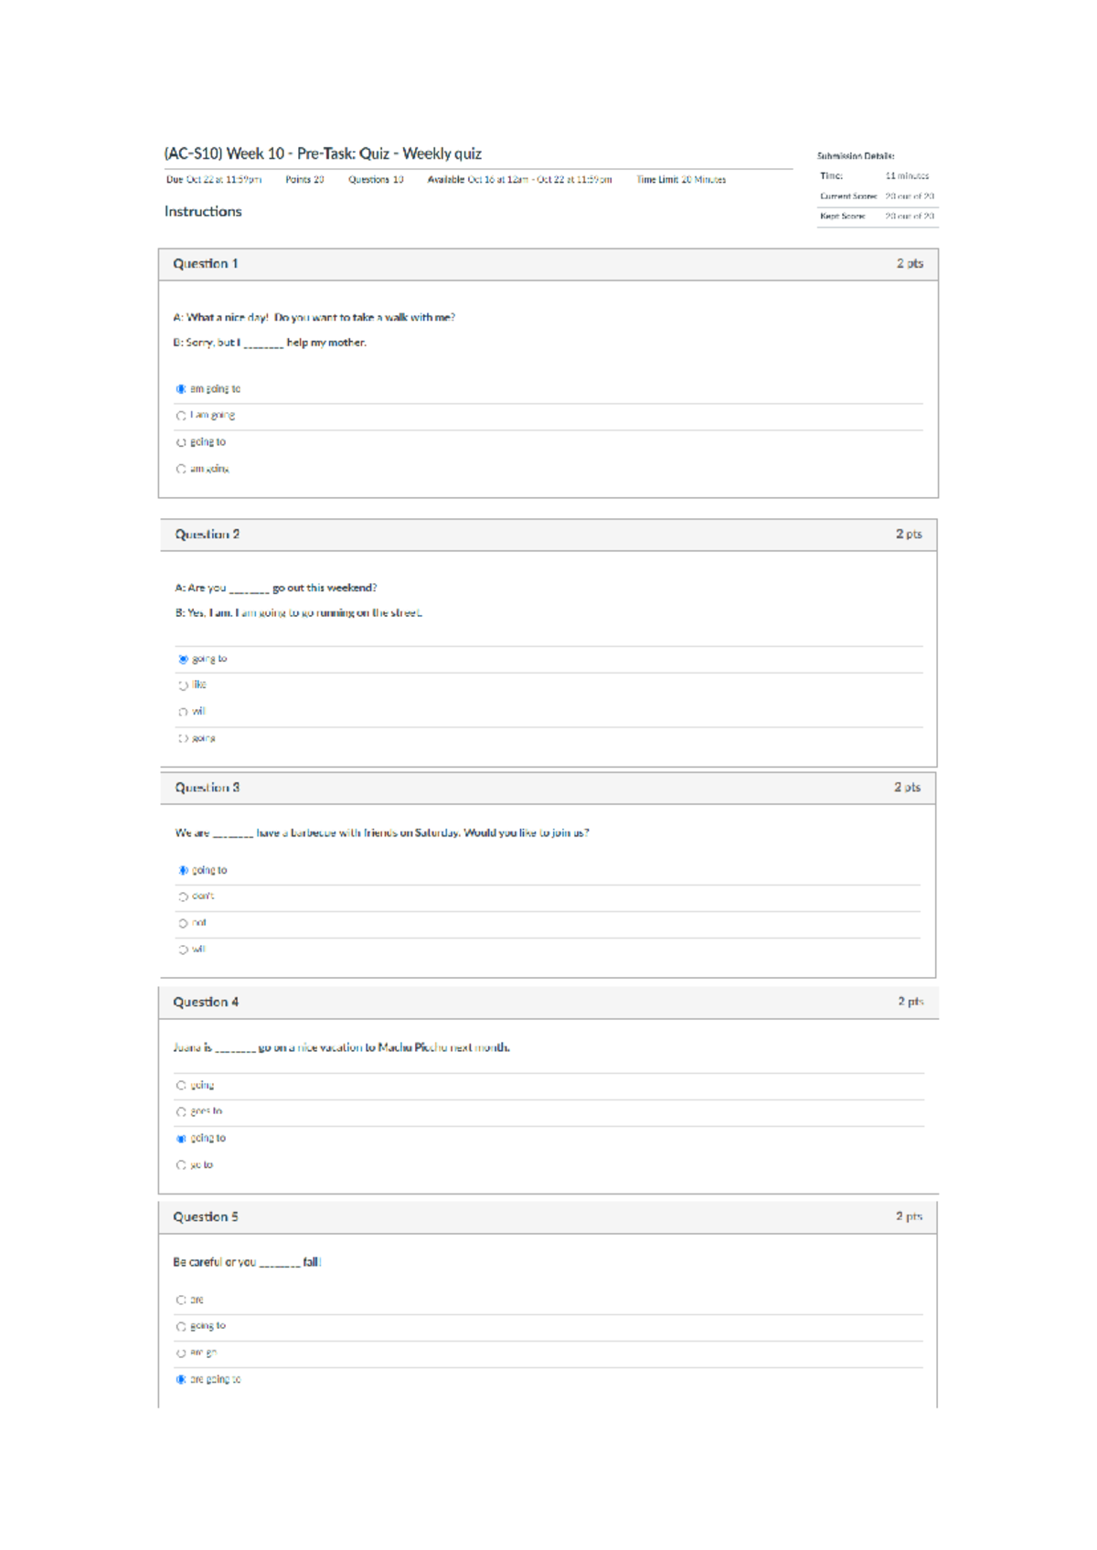The width and height of the screenshot is (1097, 1550).
Task: Pick "go to" answer in Question 4
Action: pos(181,1165)
